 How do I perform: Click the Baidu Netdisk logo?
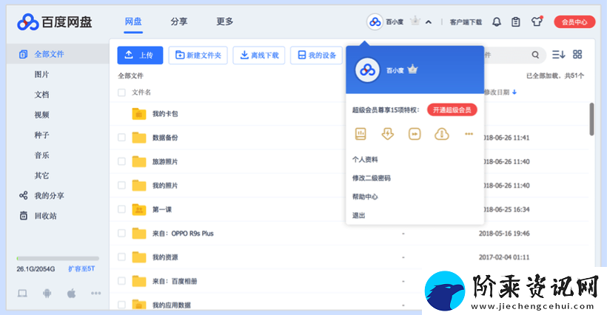click(55, 22)
